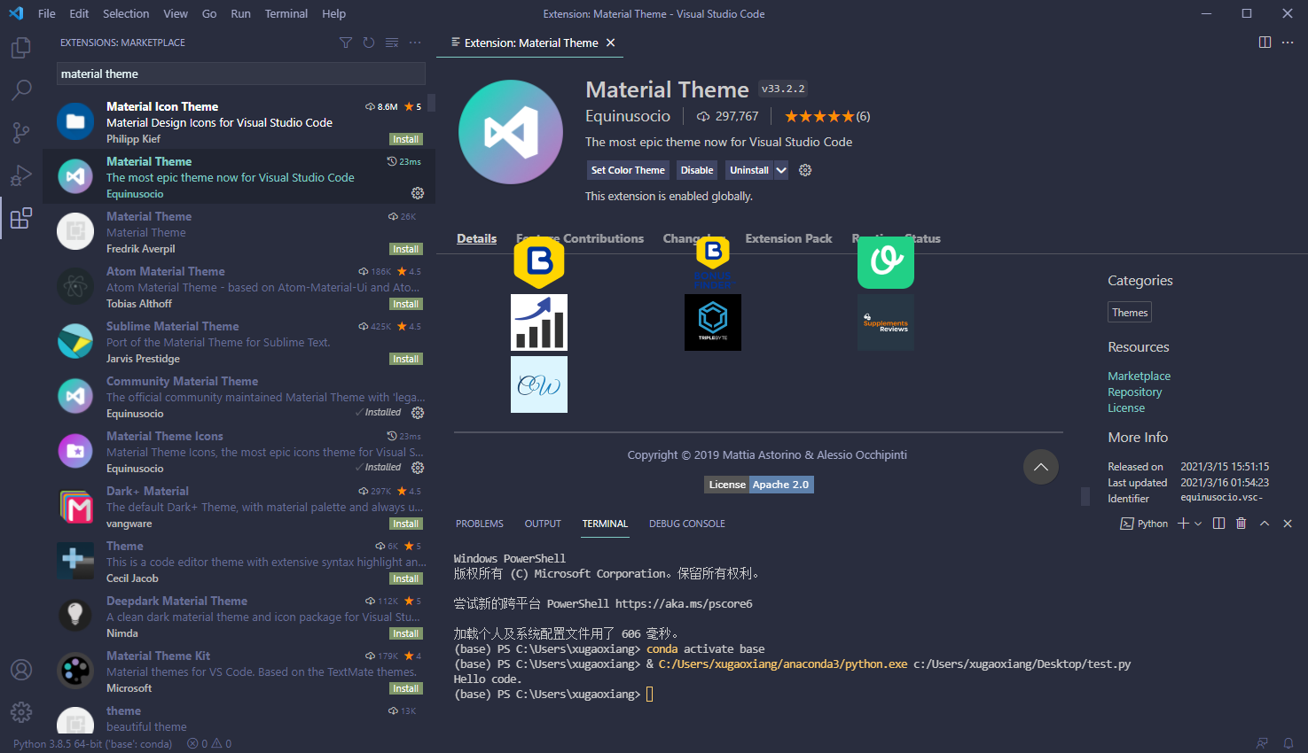1308x753 pixels.
Task: Click the Disable button
Action: pos(697,170)
